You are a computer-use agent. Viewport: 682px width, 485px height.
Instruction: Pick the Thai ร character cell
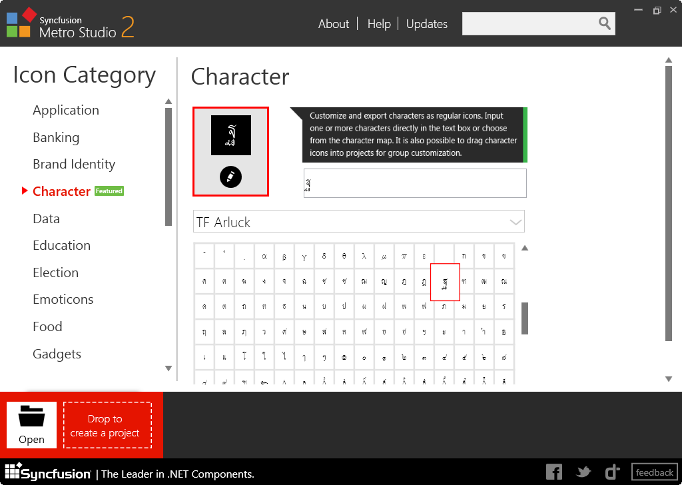coord(504,306)
